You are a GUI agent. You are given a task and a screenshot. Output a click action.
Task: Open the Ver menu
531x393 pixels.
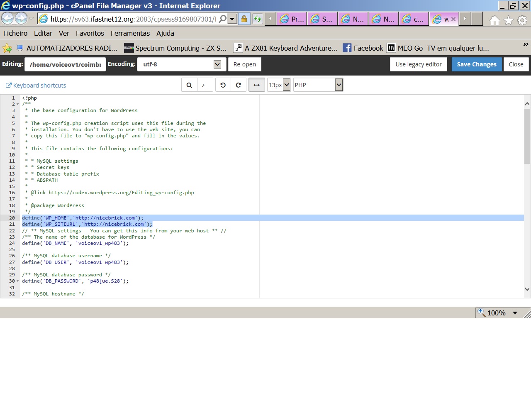tap(64, 33)
